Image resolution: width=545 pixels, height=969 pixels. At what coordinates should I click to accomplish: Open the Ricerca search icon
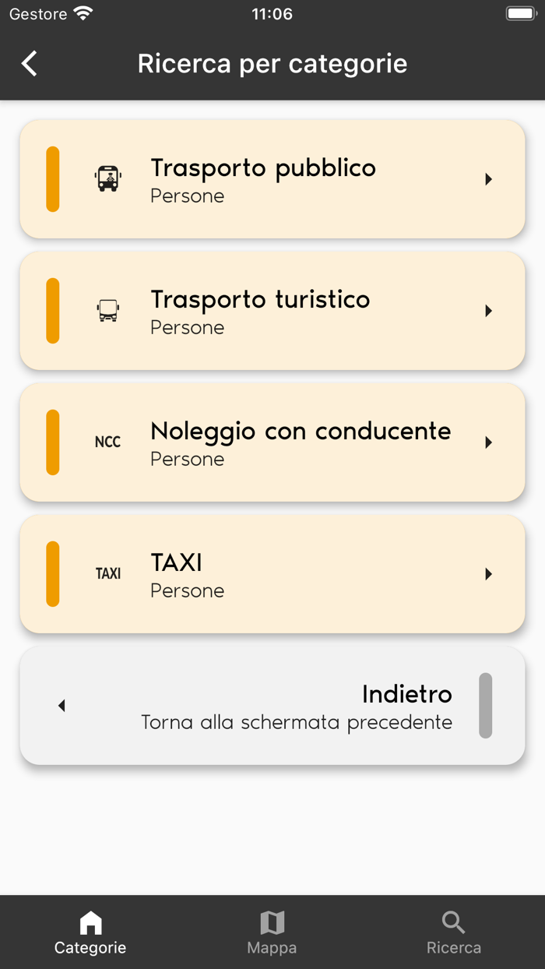[454, 923]
